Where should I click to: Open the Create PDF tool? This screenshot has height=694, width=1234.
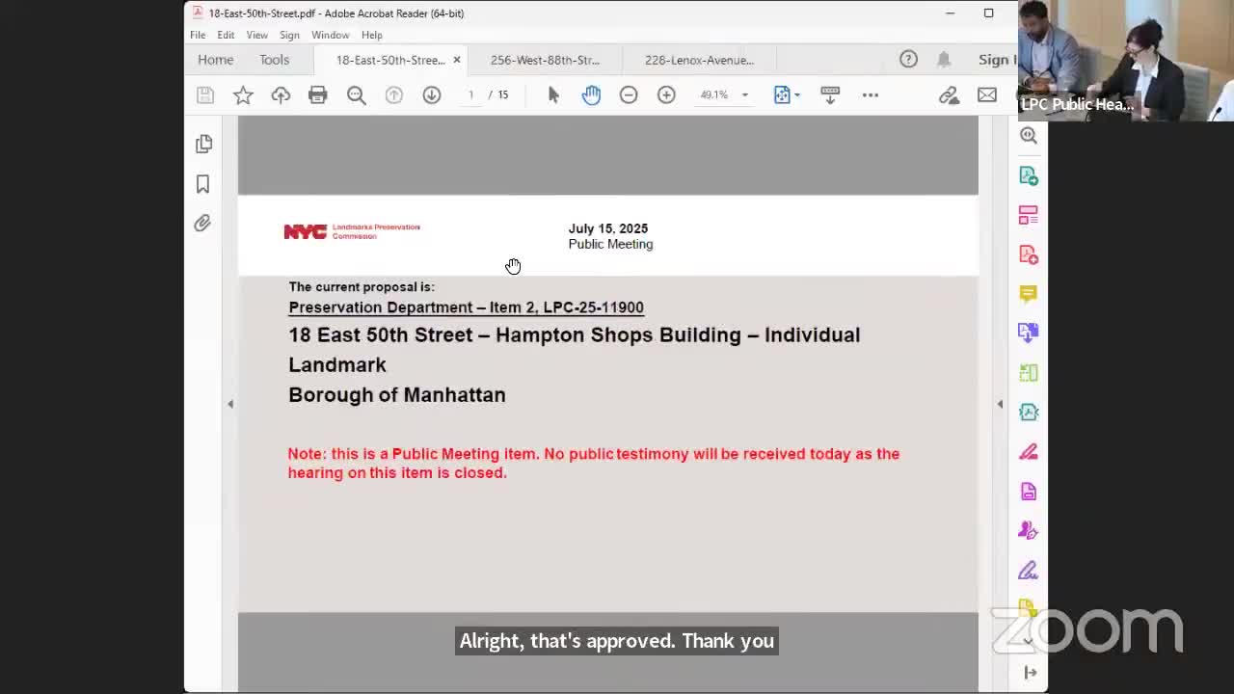coord(1029,254)
